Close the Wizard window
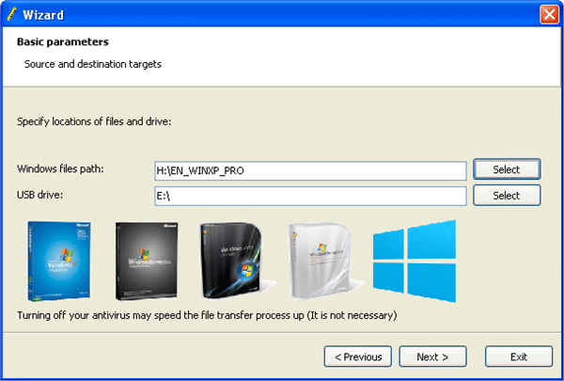Viewport: 564px width, 381px height. pyautogui.click(x=549, y=14)
